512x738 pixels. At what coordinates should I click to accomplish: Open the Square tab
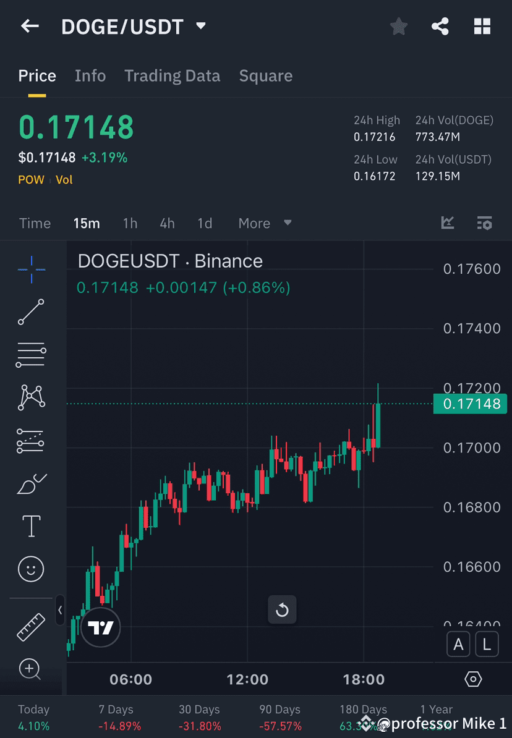265,75
